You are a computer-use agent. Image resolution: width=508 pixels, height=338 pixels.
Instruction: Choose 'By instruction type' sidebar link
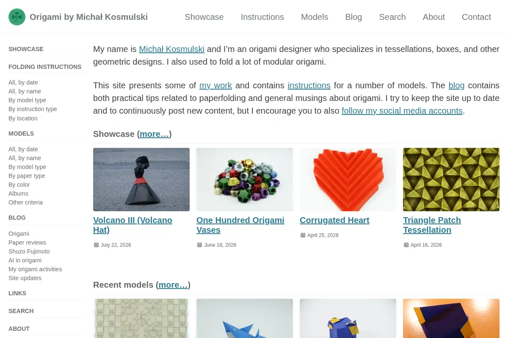click(33, 109)
